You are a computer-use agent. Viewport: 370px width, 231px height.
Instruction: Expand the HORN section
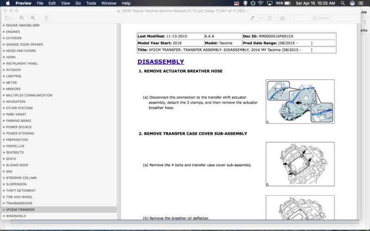(x=4, y=57)
